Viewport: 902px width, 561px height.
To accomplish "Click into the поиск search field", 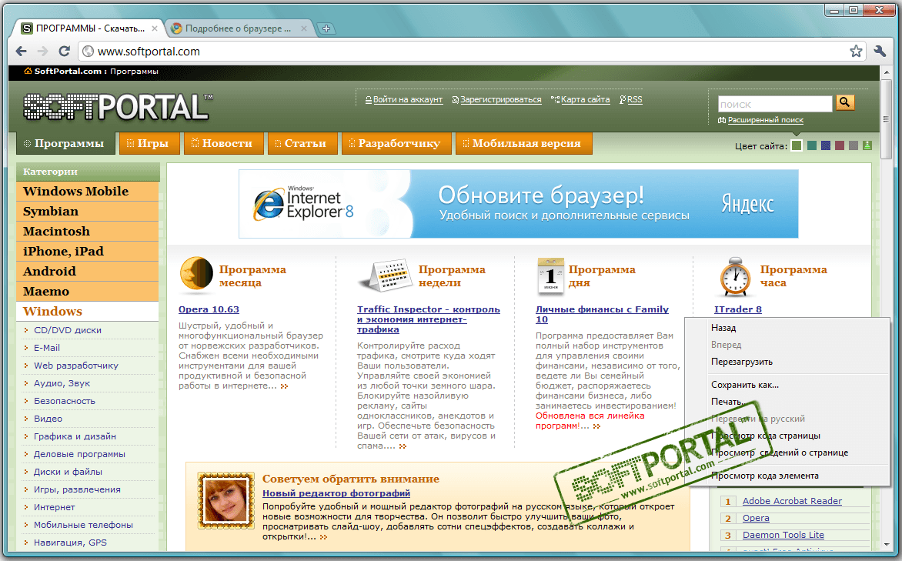I will 775,104.
